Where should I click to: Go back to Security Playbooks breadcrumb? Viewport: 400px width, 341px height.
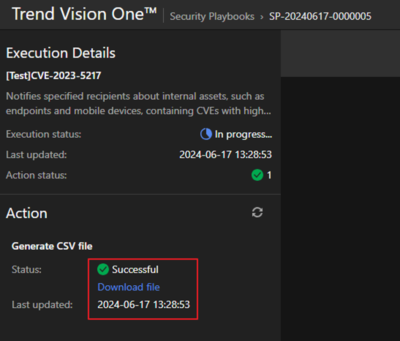pyautogui.click(x=212, y=16)
